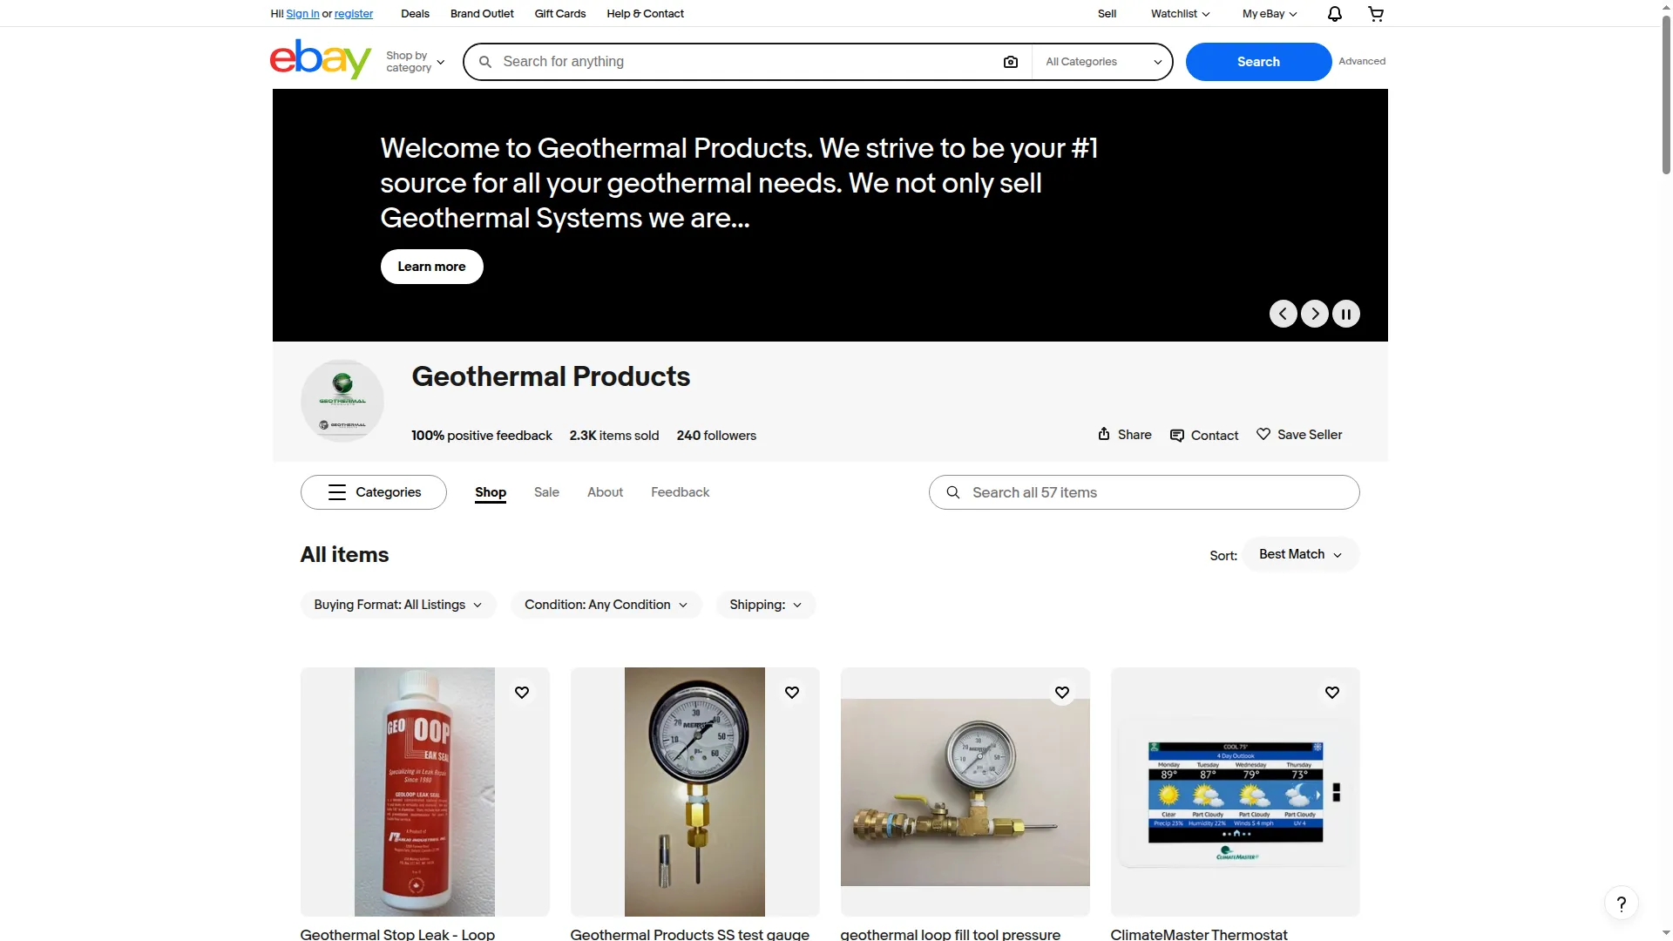Open the ClimateMaster Thermostat product image
1673x941 pixels.
1235,792
